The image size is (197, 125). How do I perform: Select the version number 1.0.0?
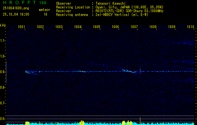click(x=43, y=3)
